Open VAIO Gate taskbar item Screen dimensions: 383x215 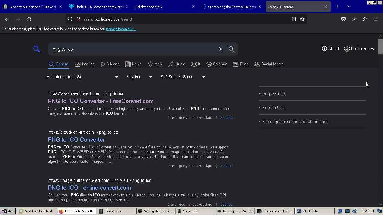[x=314, y=211]
